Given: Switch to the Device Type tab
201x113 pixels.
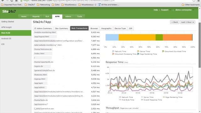Looking at the screenshot, I should pyautogui.click(x=120, y=28).
